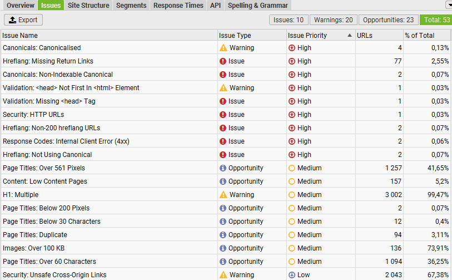
Task: Select 'Hreflang: Missing Return Links' issue name
Action: (48, 61)
